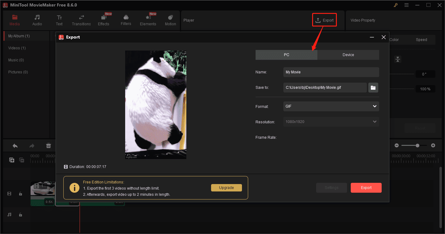The image size is (445, 234).
Task: Switch to Device export tab
Action: pos(348,55)
